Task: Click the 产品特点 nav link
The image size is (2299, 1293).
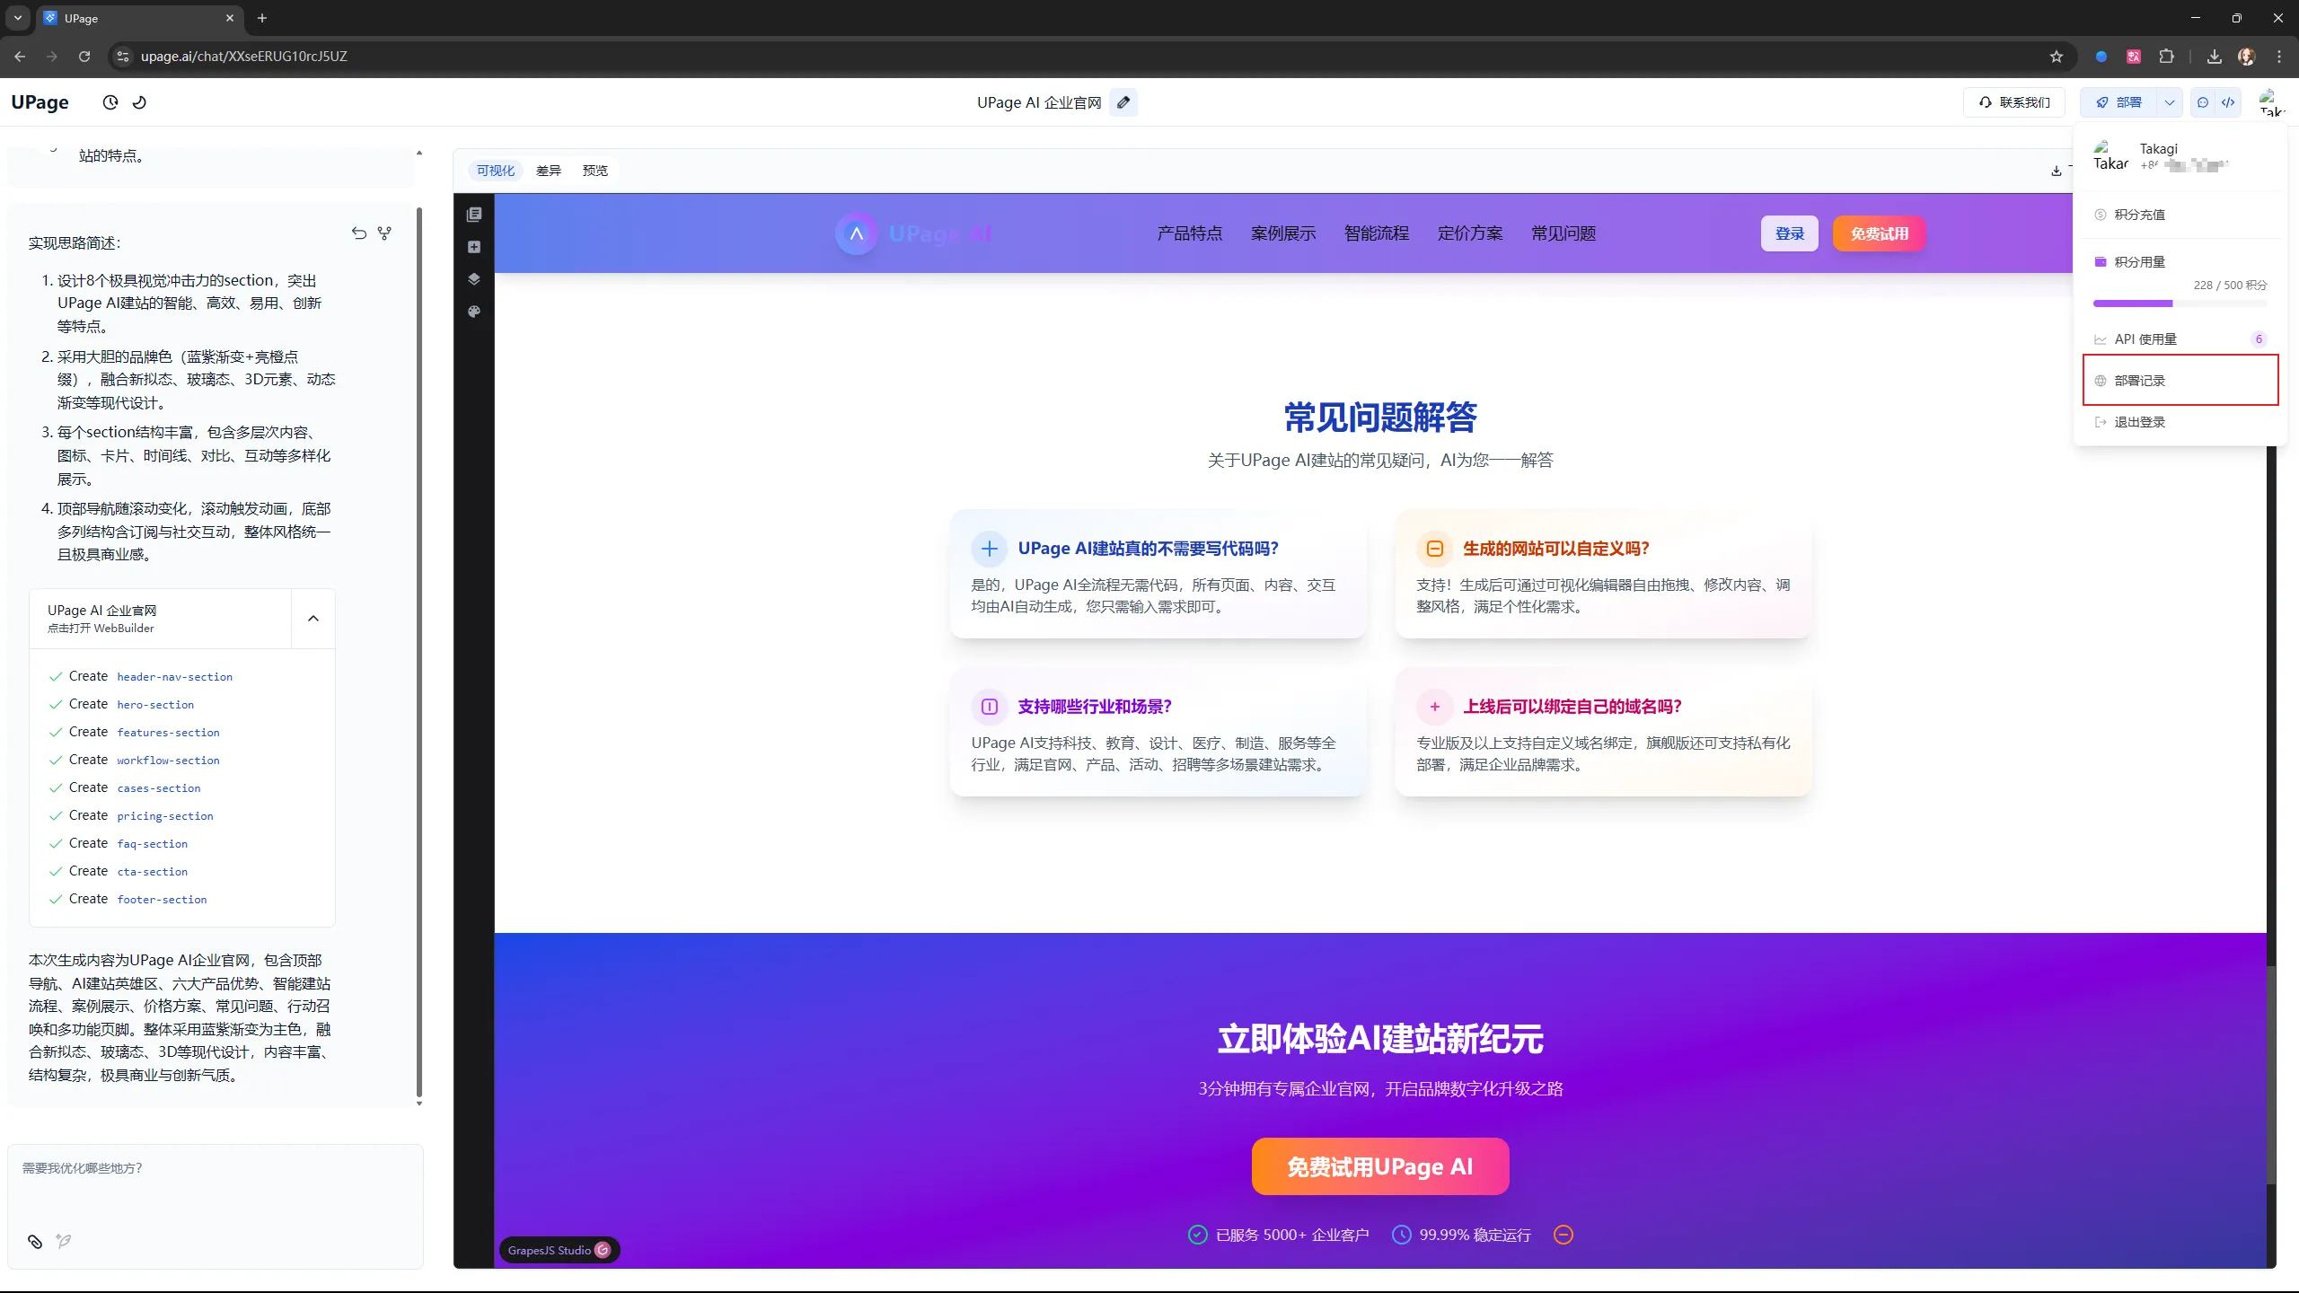Action: click(1190, 233)
